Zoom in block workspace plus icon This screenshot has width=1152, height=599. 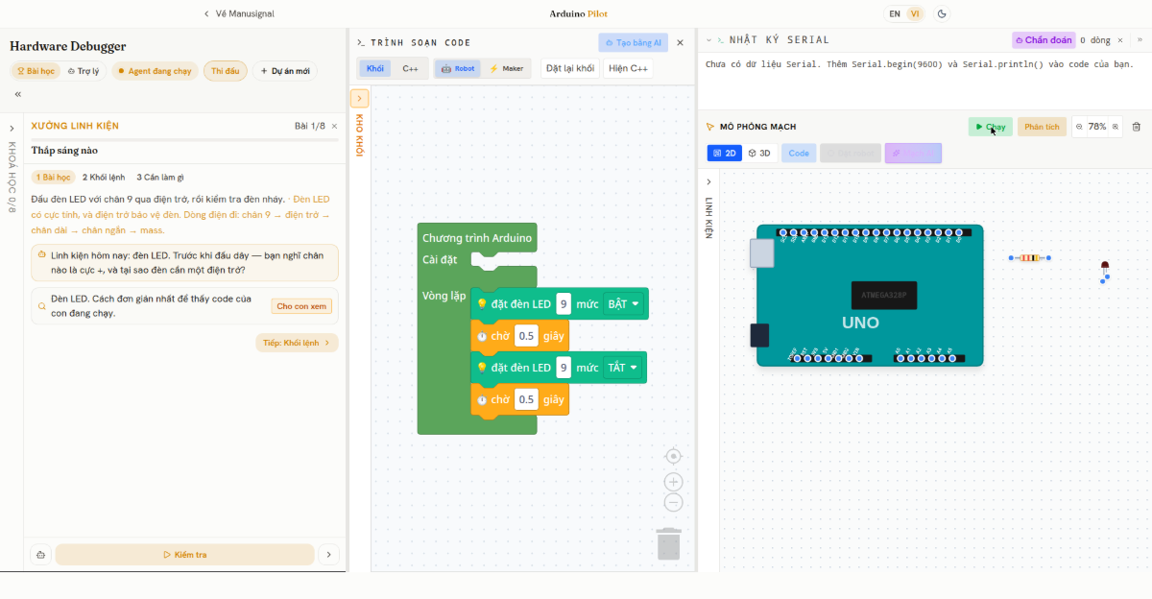(x=673, y=482)
